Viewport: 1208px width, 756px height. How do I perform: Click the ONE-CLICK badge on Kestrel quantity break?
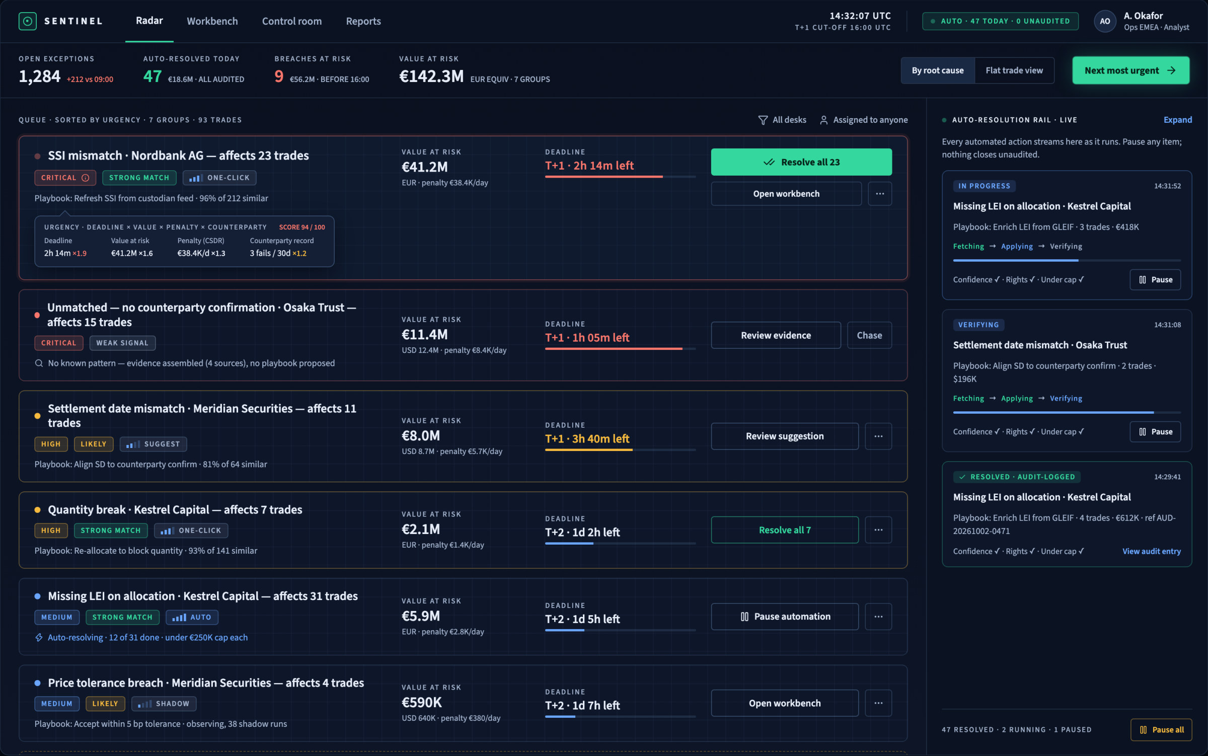click(x=191, y=531)
